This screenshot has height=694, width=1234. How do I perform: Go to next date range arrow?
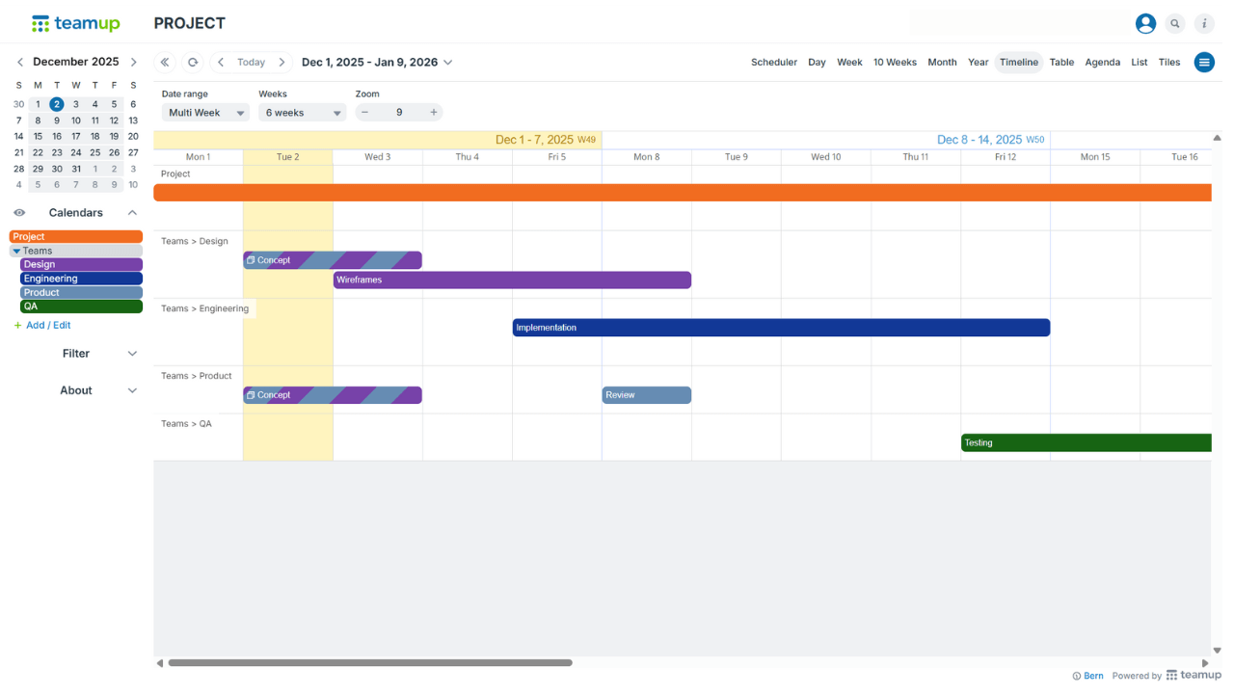(282, 63)
